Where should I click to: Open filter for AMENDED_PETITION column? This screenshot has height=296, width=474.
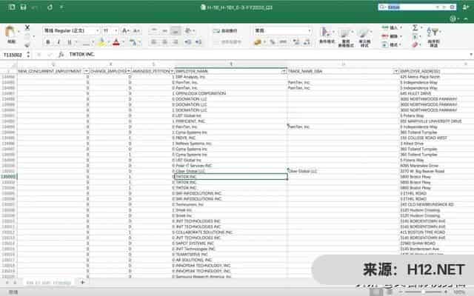(172, 71)
